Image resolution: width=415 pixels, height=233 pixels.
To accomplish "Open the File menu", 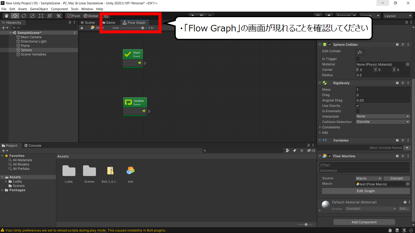I will 4,9.
